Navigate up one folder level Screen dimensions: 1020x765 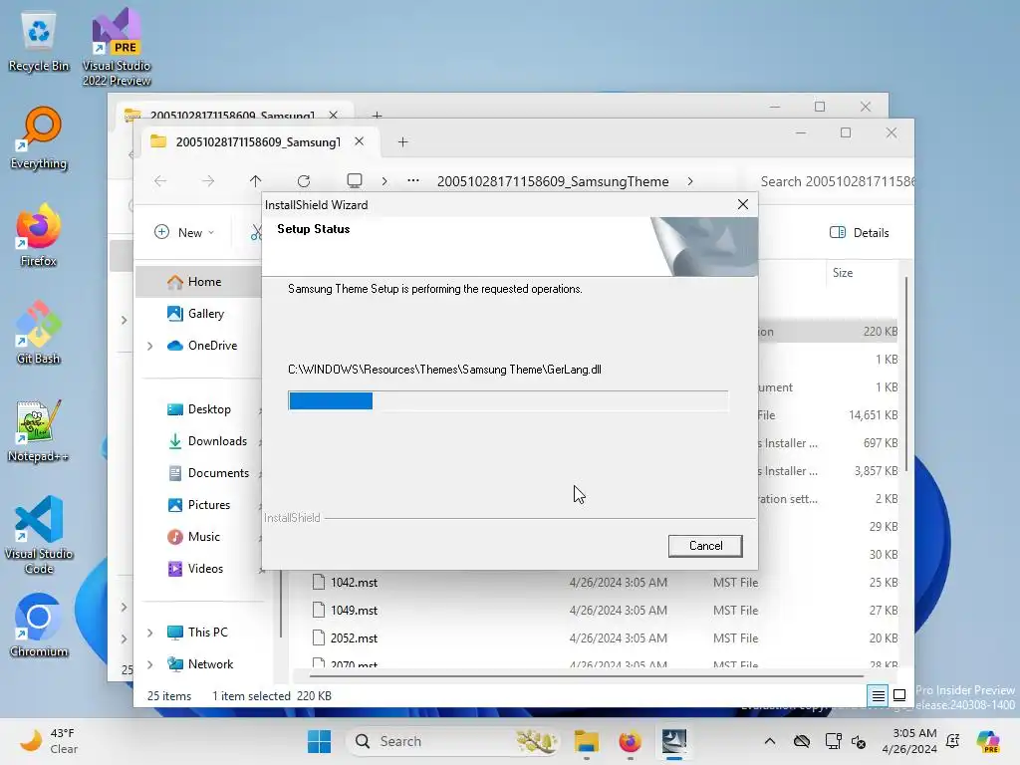pos(255,181)
